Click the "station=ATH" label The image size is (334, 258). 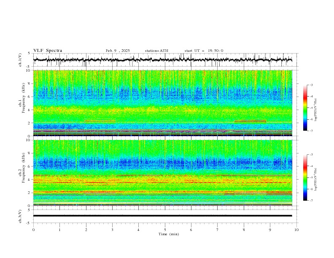(156, 51)
